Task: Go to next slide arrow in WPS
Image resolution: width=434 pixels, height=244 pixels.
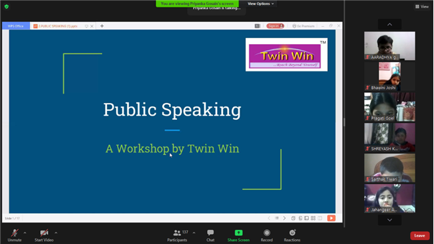Action: (284, 218)
